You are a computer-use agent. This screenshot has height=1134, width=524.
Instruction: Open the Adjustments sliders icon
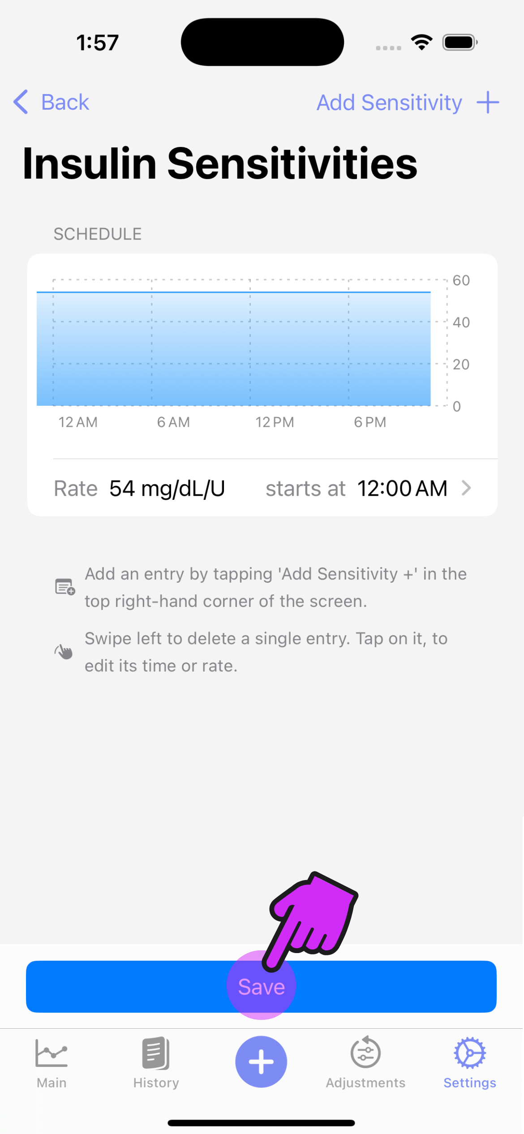click(x=365, y=1053)
